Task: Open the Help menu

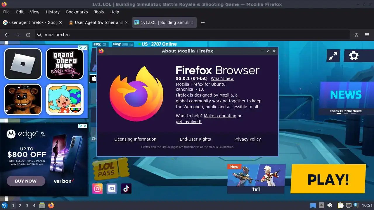Action: [x=115, y=12]
